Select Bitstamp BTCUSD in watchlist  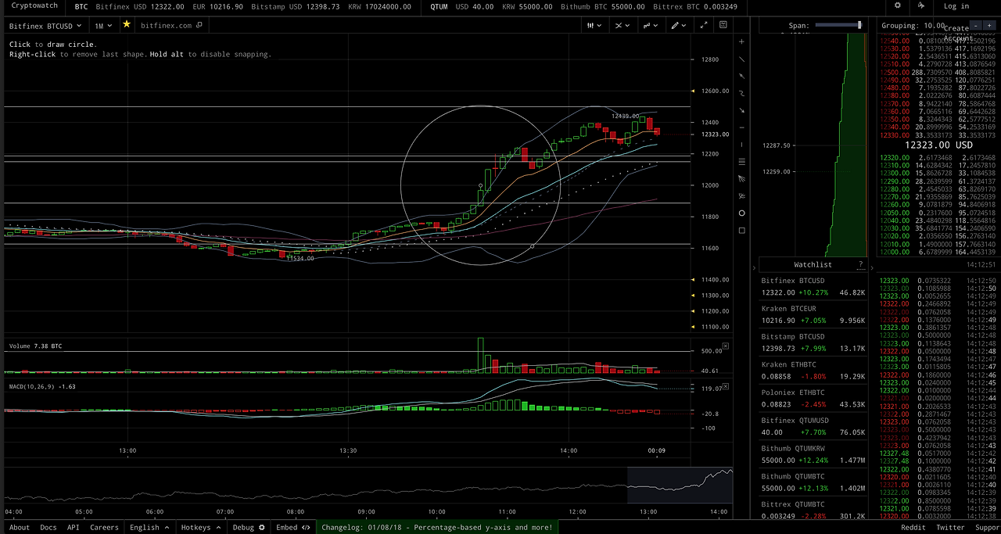click(x=813, y=342)
